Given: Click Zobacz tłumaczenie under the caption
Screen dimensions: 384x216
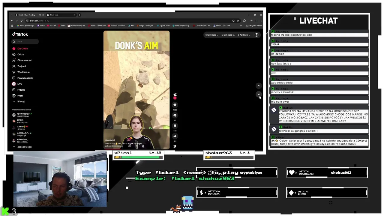Looking at the screenshot, I should pyautogui.click(x=114, y=146).
